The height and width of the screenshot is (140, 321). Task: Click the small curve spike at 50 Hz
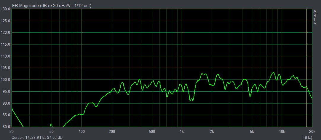pos(51,124)
